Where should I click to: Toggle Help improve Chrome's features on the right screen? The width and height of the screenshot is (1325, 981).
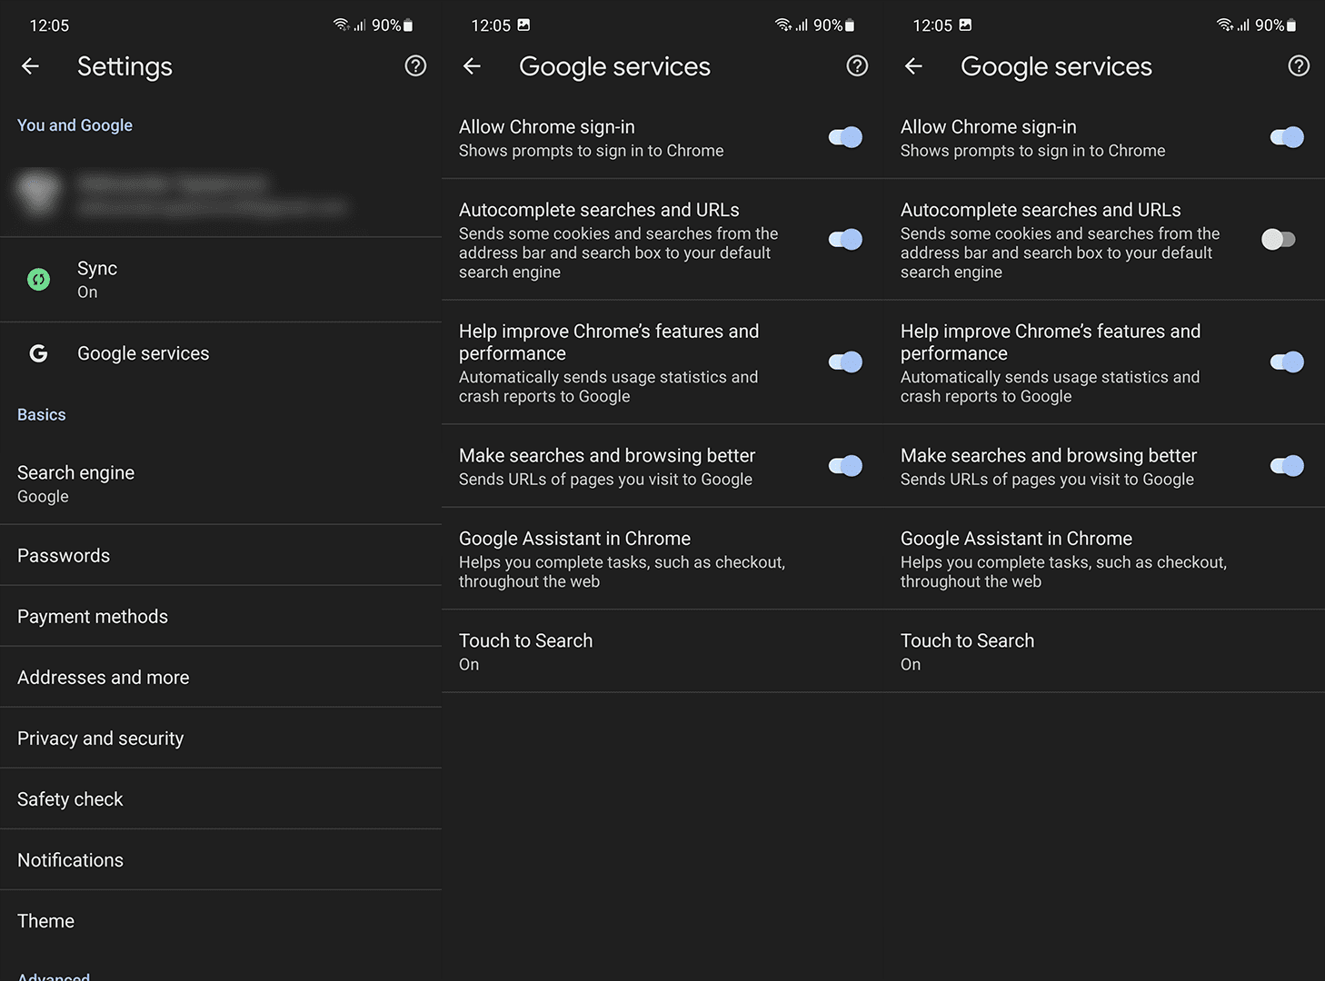pyautogui.click(x=1287, y=362)
